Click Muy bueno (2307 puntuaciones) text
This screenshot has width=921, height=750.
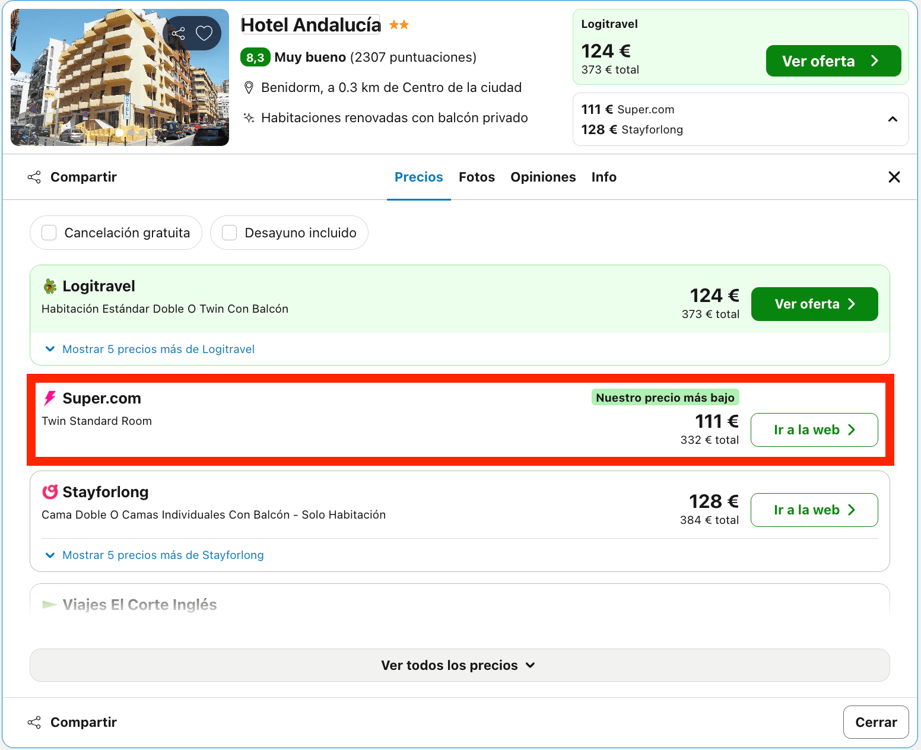click(376, 57)
